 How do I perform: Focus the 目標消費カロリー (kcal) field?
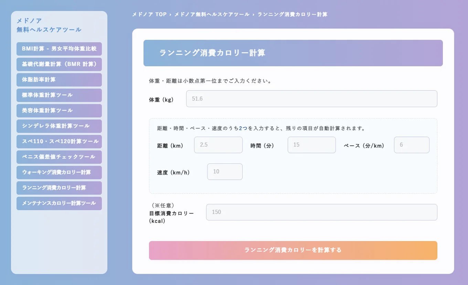pos(321,212)
